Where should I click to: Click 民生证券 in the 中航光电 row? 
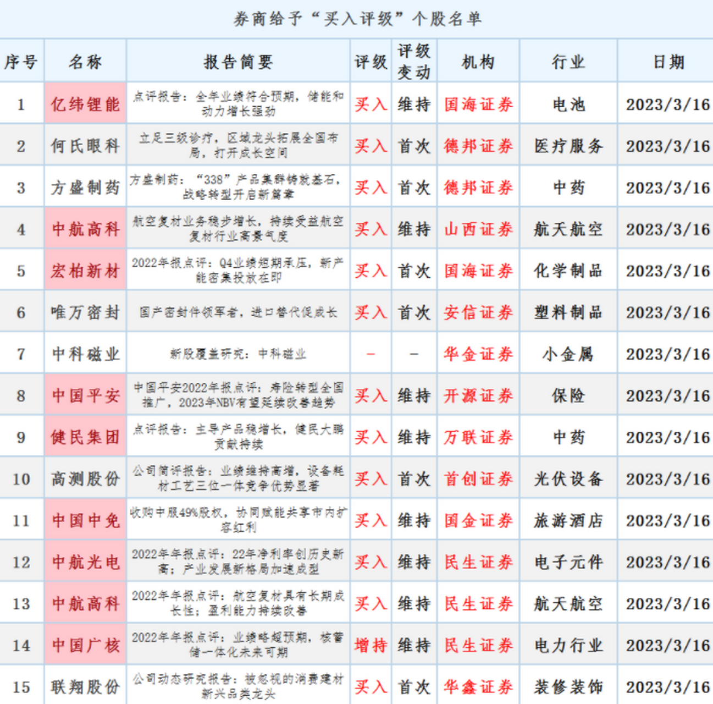point(478,562)
